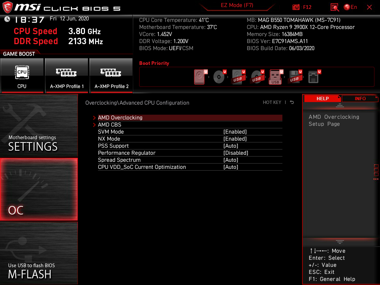380x285 pixels.
Task: Click the MSI dragon shield logo
Action: coord(7,7)
